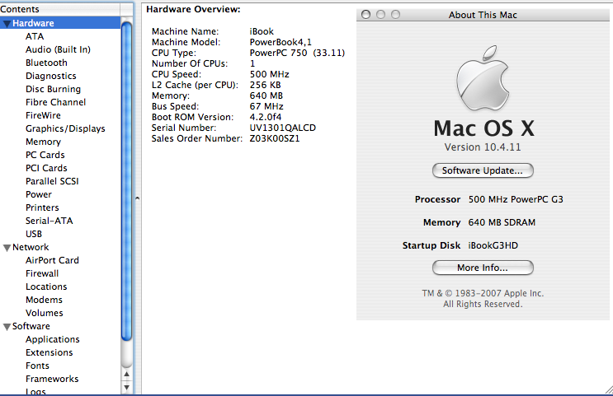Click the Apple logo in About This Mac

click(483, 78)
